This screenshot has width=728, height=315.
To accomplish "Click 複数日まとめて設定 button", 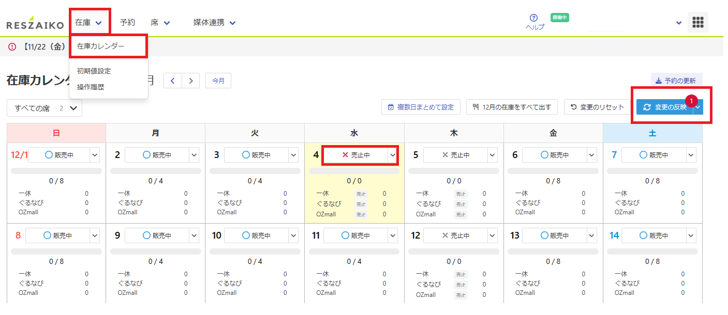I will point(421,107).
